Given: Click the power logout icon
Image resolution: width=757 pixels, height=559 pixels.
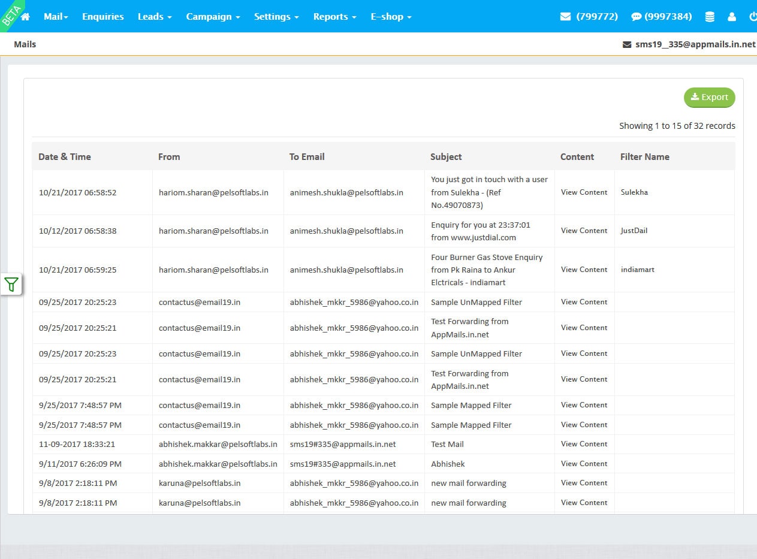Looking at the screenshot, I should tap(753, 17).
